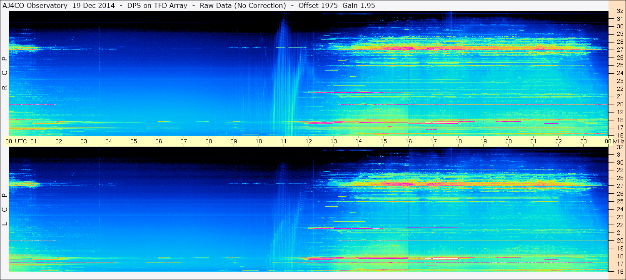This screenshot has height=280, width=626.
Task: Select 27 on the RCP frequency scale
Action: 619,50
